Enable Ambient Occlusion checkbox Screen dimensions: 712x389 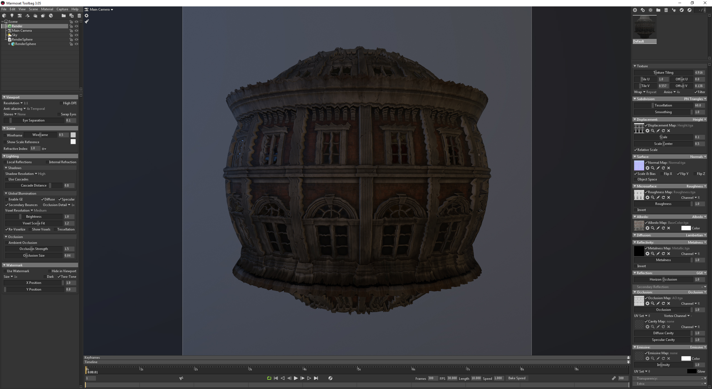pos(7,243)
